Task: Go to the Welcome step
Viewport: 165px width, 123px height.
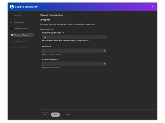Action: [18, 16]
